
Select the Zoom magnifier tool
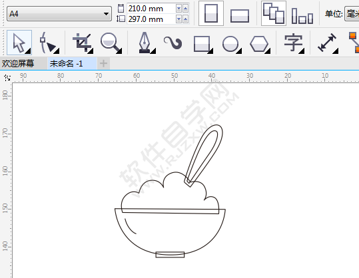111,43
